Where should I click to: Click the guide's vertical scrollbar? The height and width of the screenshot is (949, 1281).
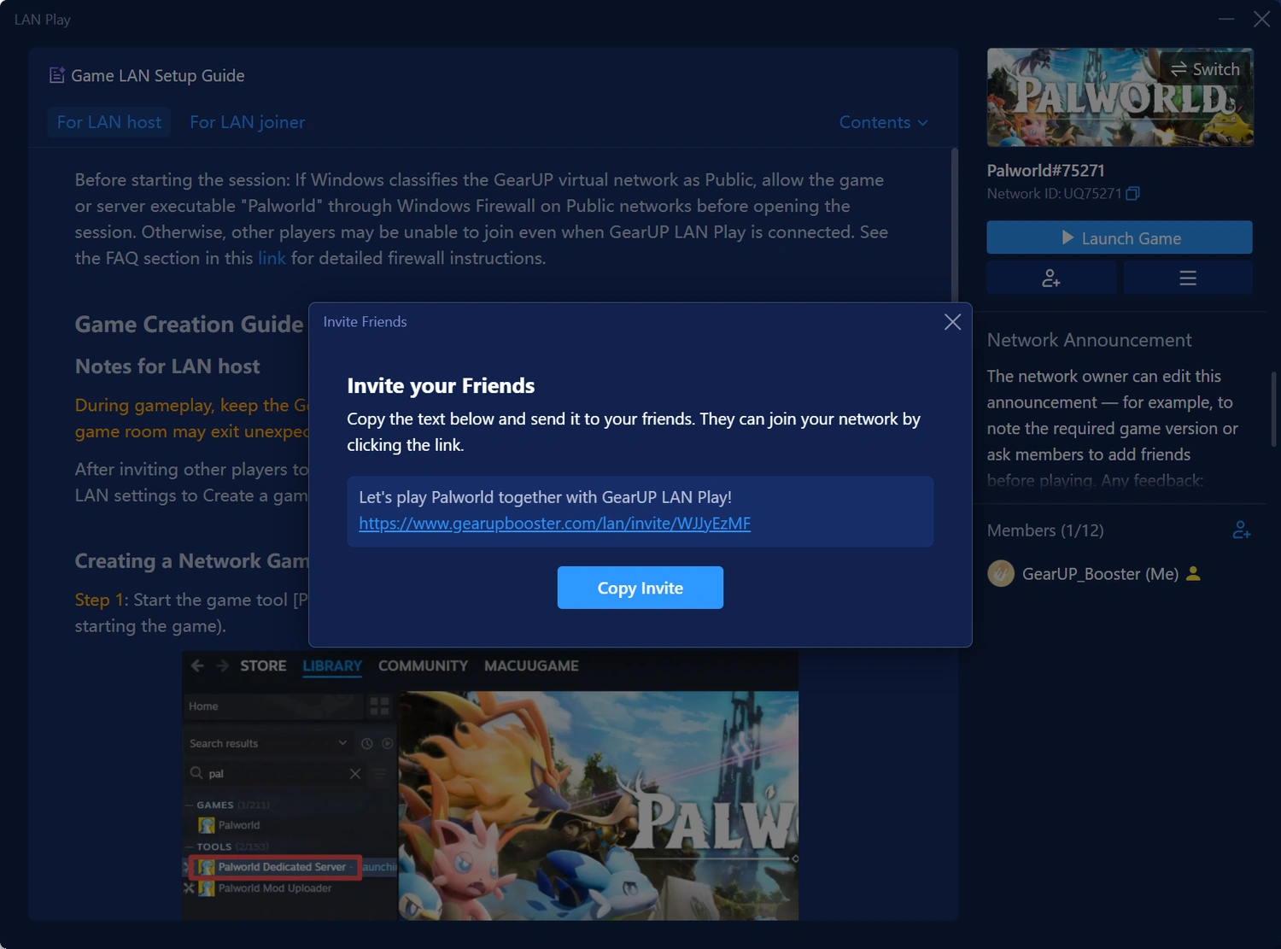(x=954, y=226)
